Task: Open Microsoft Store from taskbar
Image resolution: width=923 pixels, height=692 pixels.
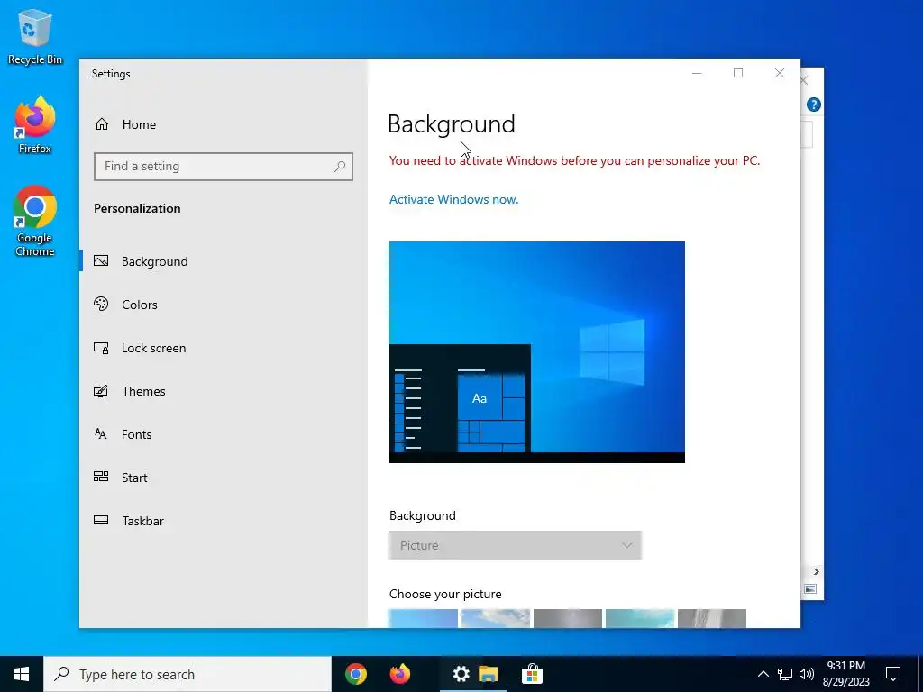Action: (532, 674)
